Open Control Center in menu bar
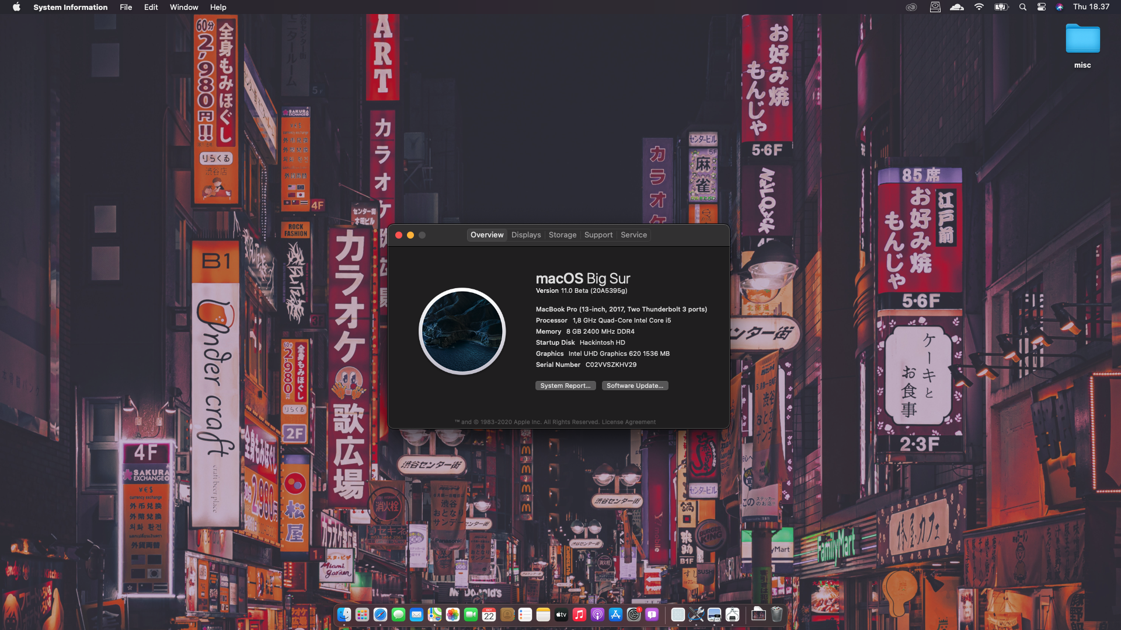Image resolution: width=1121 pixels, height=630 pixels. click(1041, 7)
